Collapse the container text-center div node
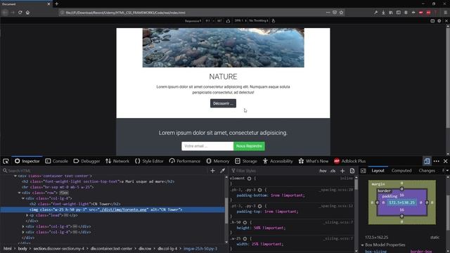The width and height of the screenshot is (450, 253). pos(15,176)
